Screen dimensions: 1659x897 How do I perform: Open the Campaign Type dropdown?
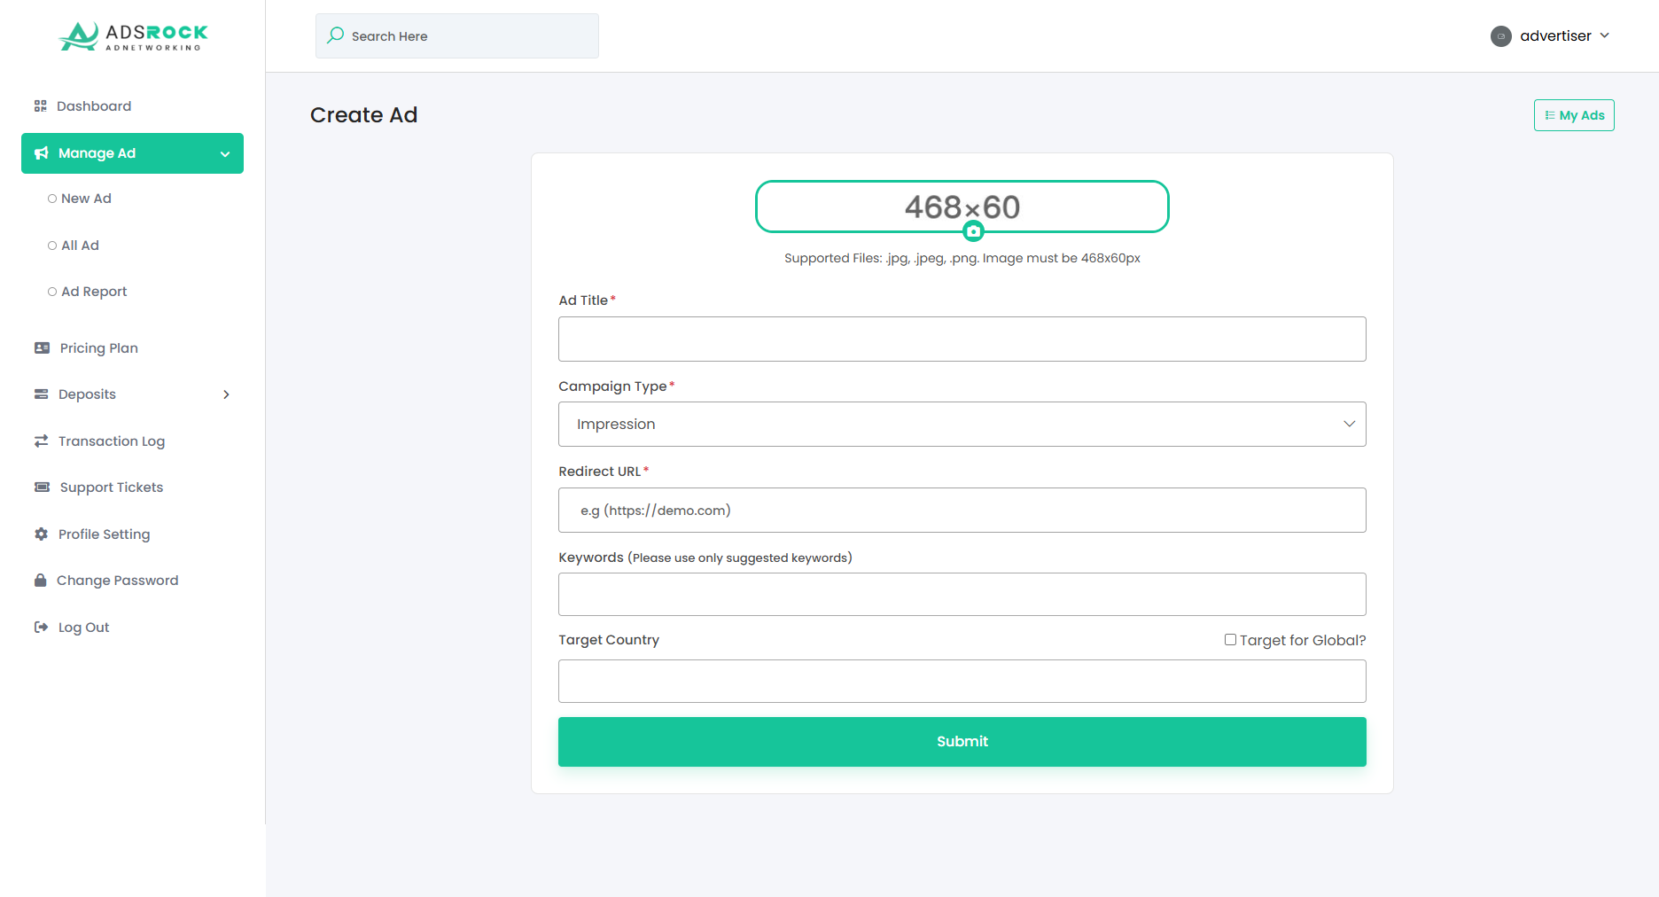(962, 424)
